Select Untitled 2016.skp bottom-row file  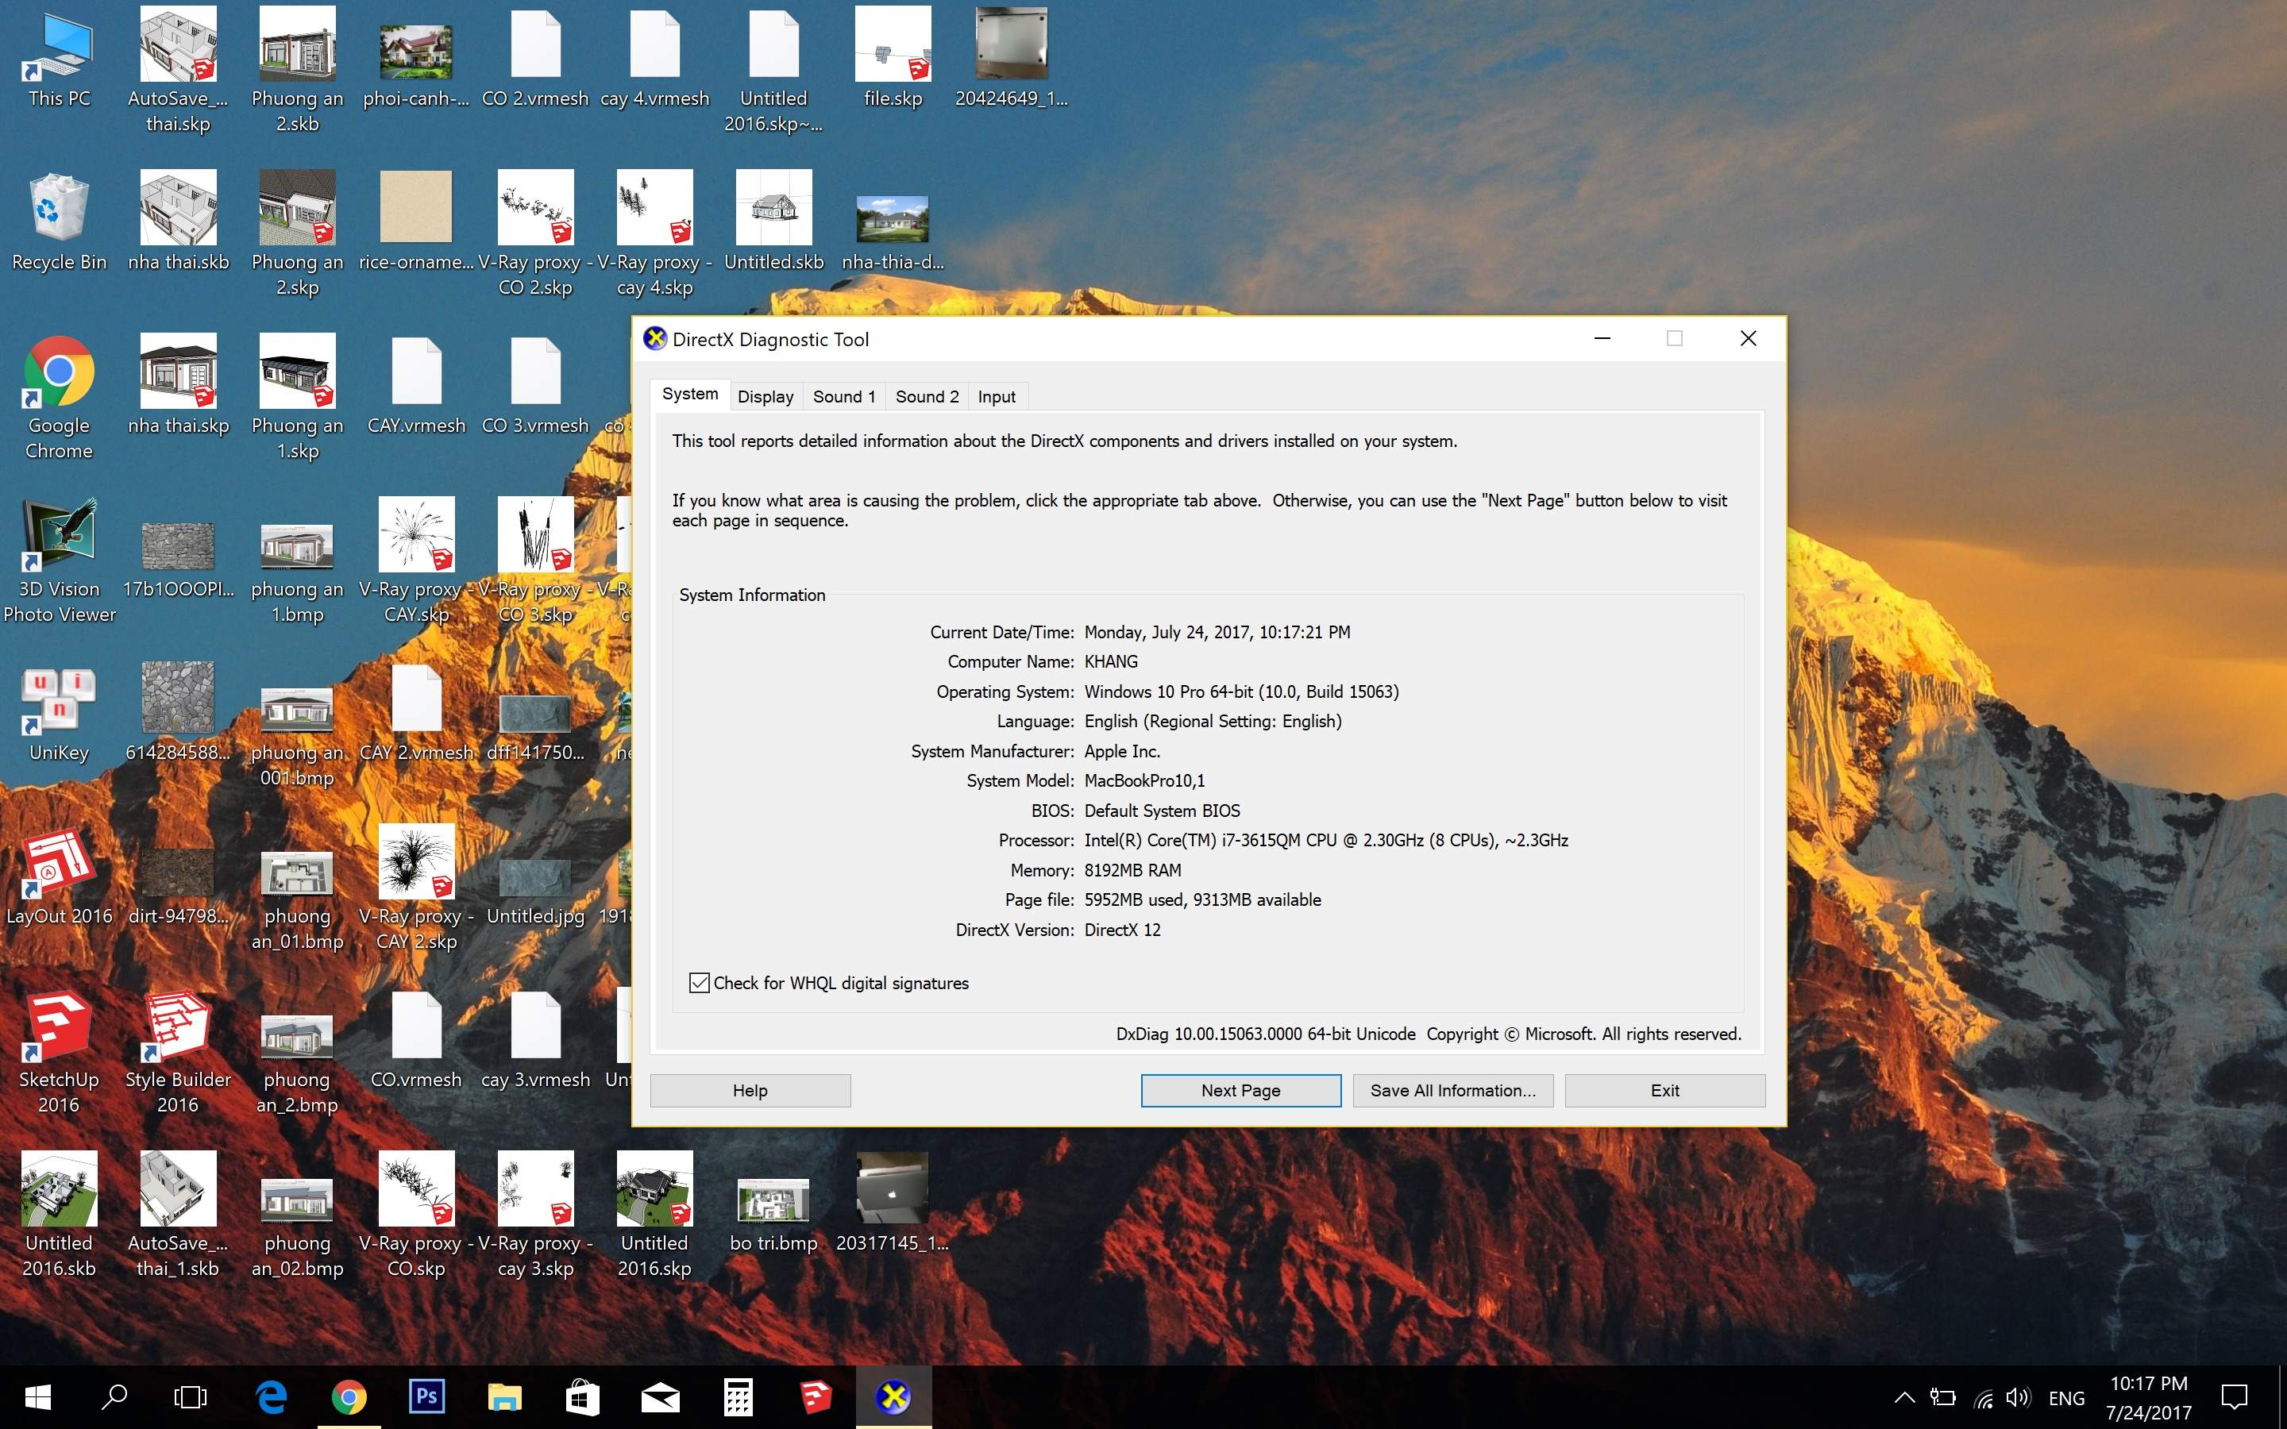pyautogui.click(x=654, y=1215)
